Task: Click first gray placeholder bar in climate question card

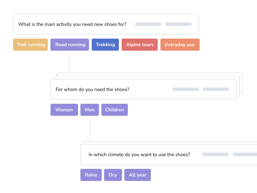Action: [x=215, y=154]
